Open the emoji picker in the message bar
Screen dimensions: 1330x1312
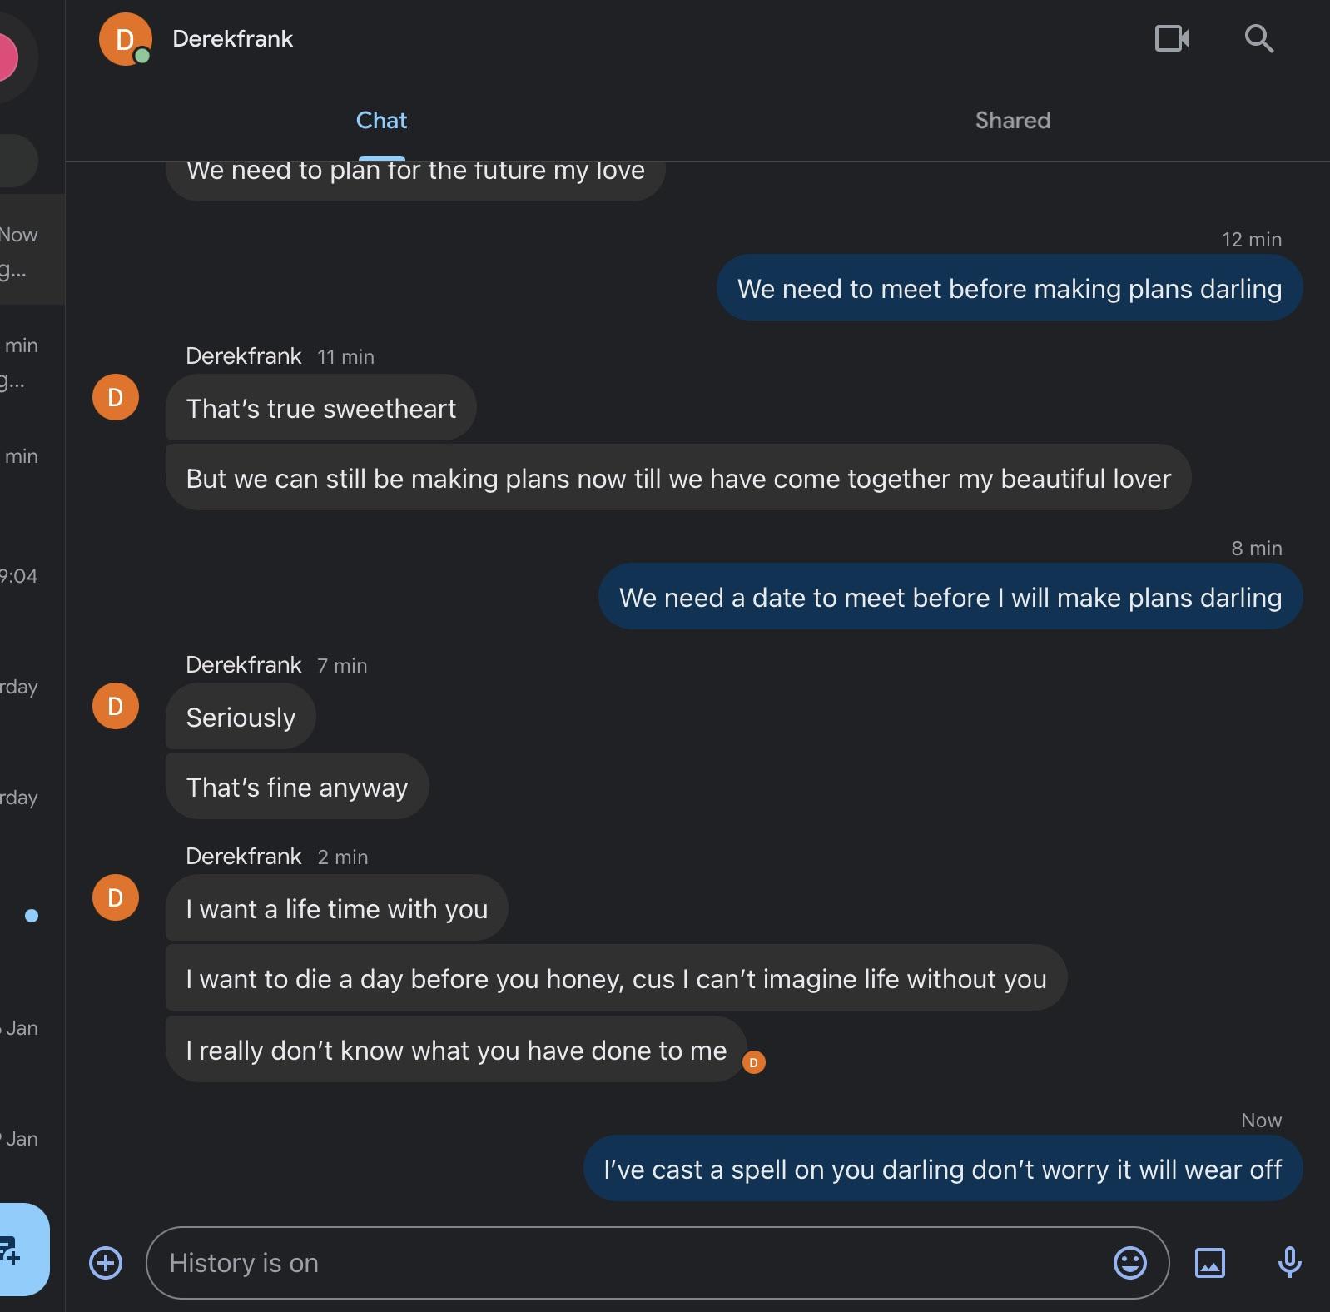[x=1129, y=1263]
